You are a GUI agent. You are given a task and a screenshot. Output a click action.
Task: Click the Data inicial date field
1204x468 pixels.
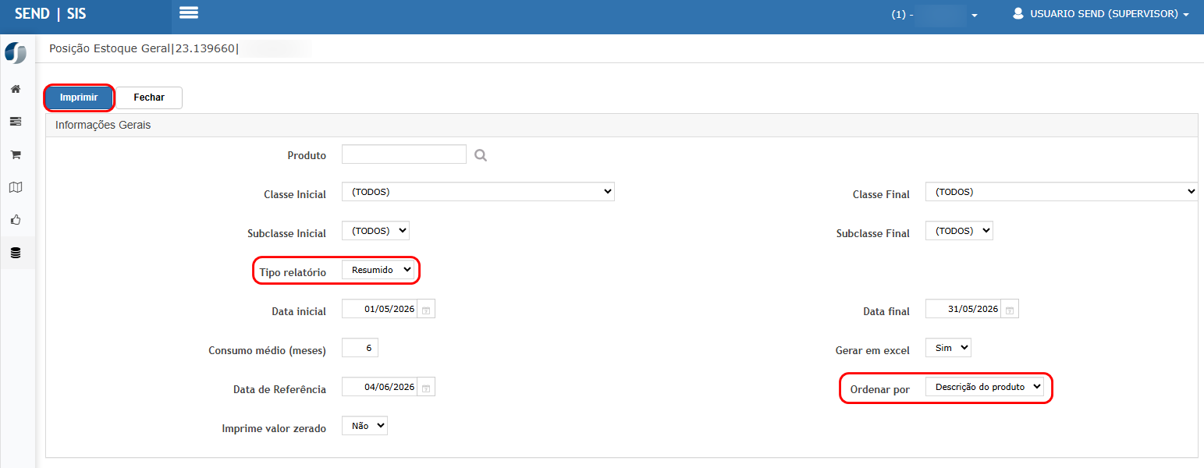point(379,310)
